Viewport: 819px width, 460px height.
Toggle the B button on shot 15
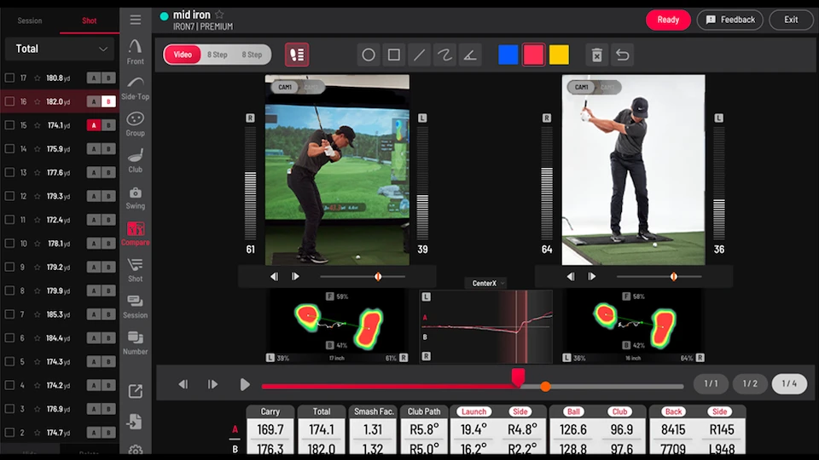[108, 125]
